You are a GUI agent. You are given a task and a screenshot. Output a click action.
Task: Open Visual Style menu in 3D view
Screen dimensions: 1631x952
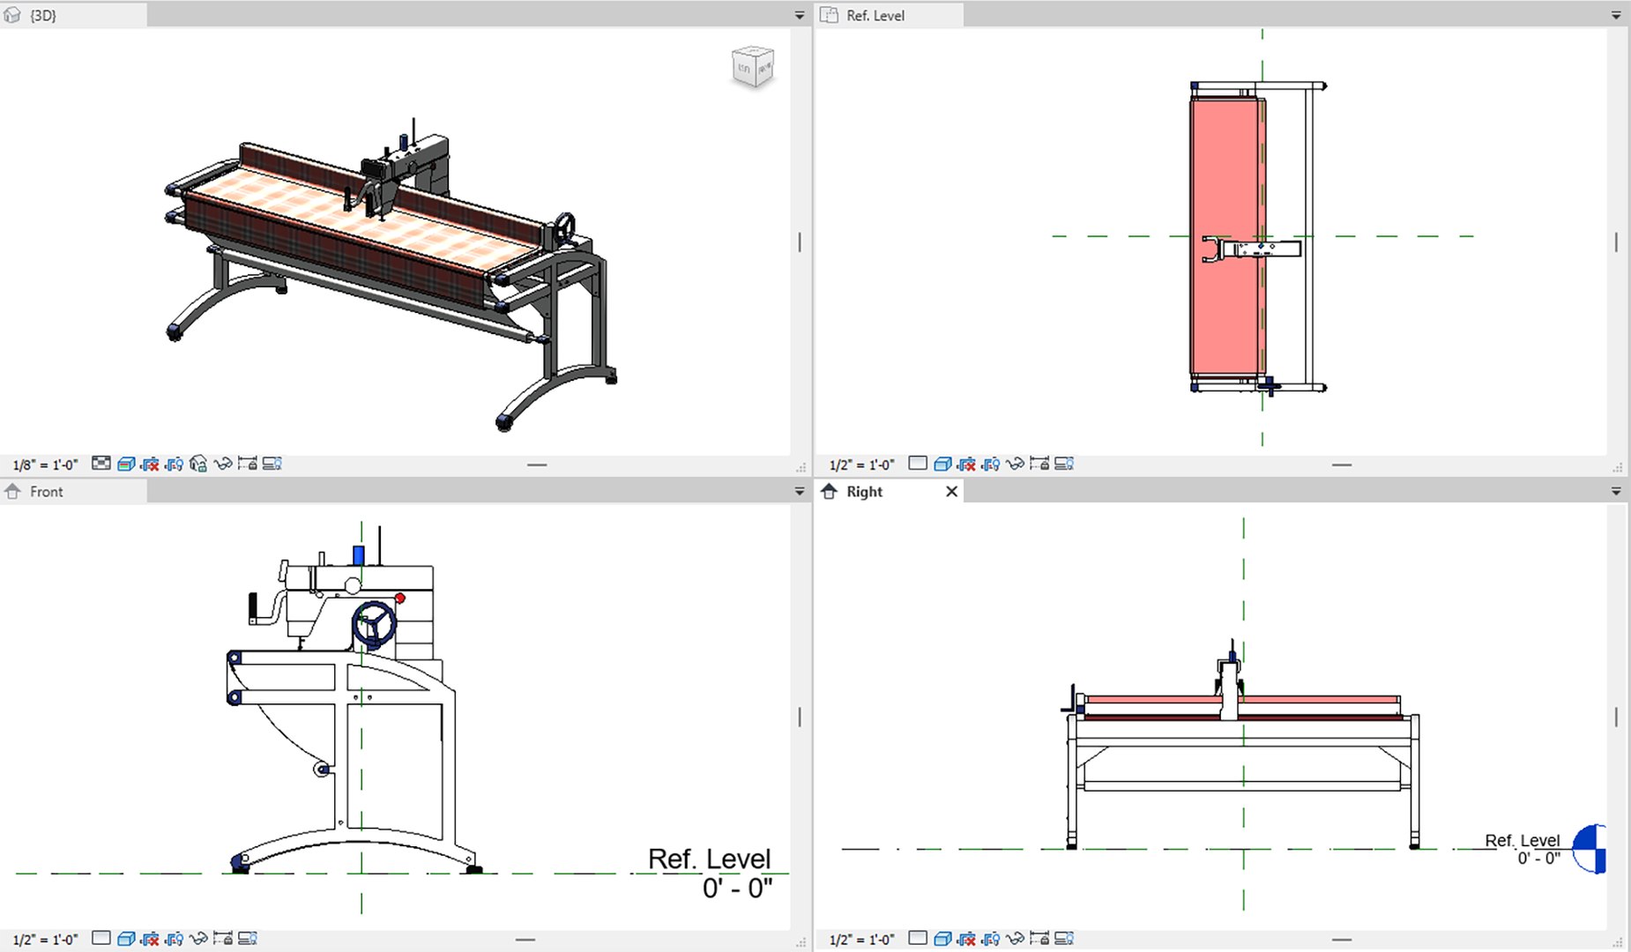click(126, 464)
